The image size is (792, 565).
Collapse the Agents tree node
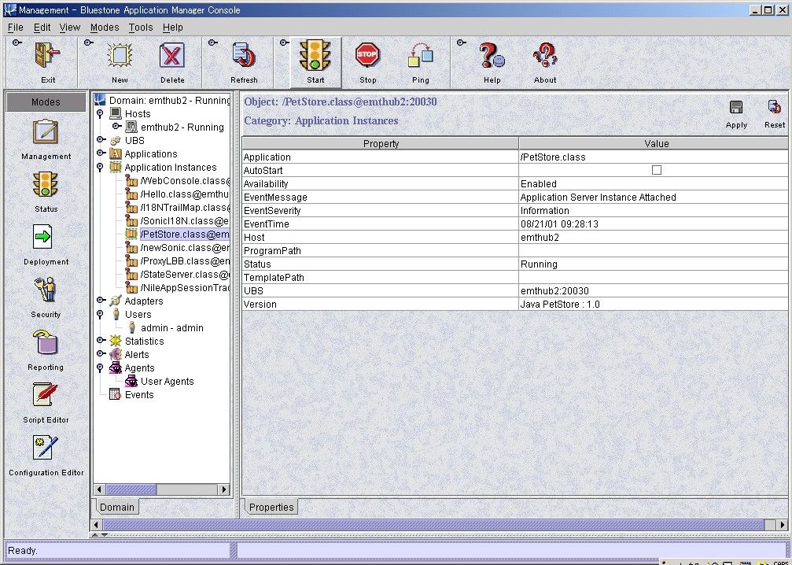[x=100, y=367]
